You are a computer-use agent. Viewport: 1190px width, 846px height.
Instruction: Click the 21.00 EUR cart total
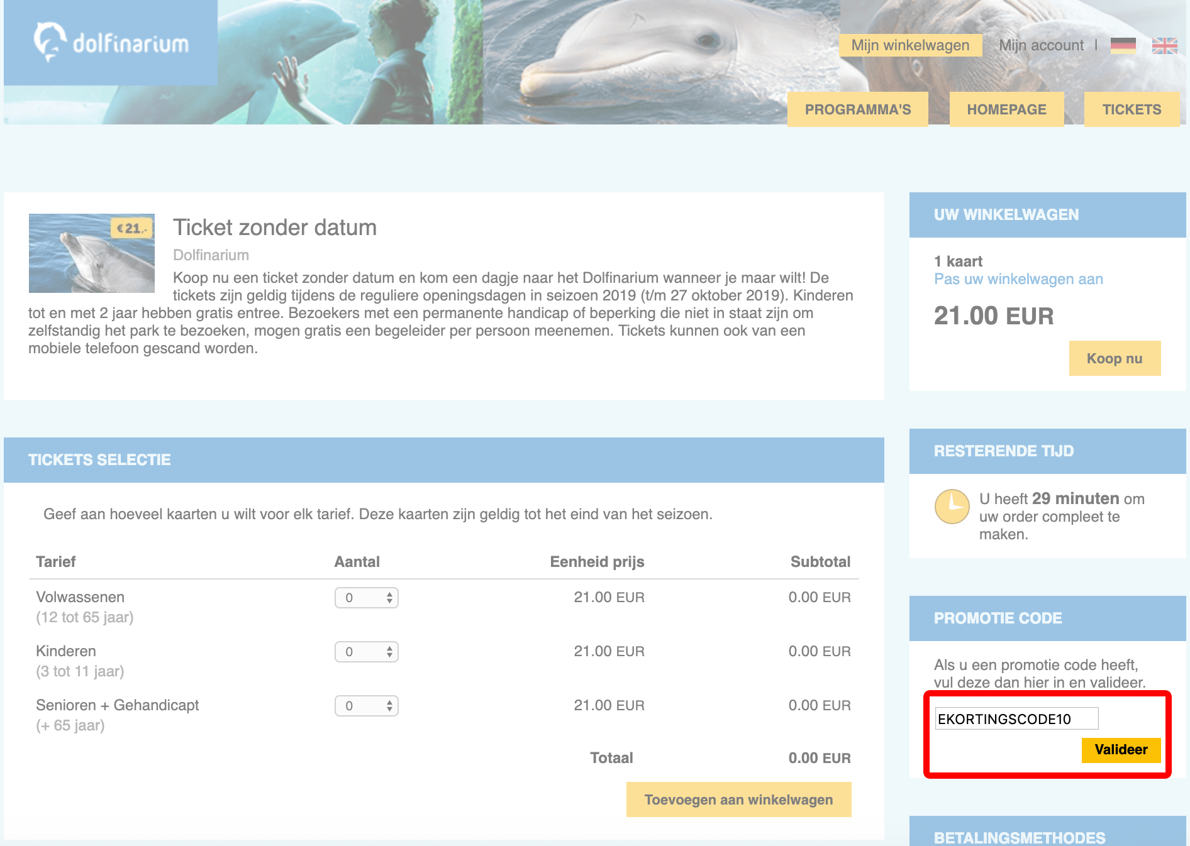pos(994,316)
